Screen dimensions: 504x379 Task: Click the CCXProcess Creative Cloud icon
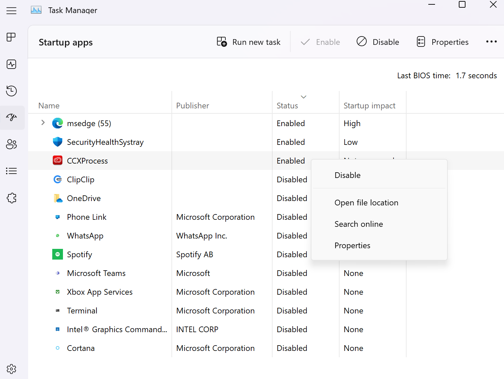pyautogui.click(x=58, y=161)
